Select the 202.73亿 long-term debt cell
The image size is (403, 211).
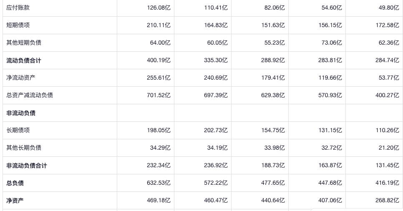[216, 130]
